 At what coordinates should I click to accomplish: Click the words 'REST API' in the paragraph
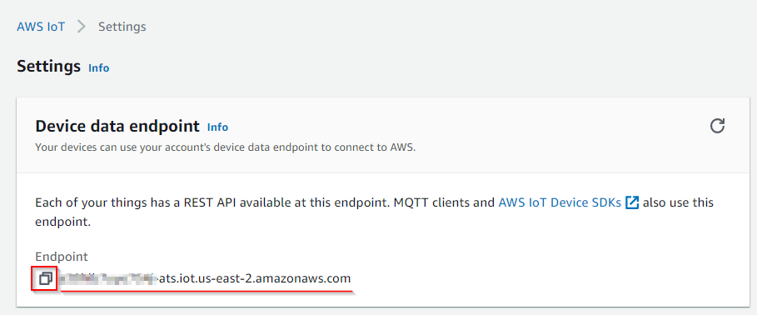point(209,202)
